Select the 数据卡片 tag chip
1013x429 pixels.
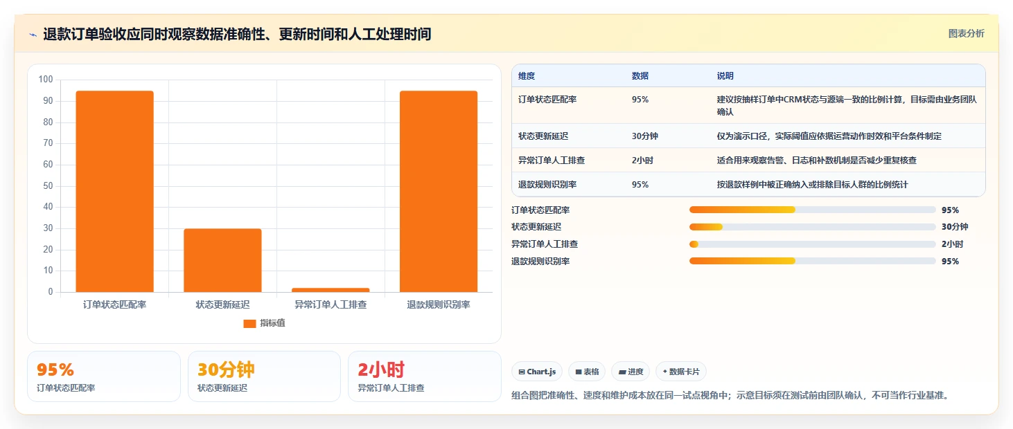pyautogui.click(x=681, y=372)
